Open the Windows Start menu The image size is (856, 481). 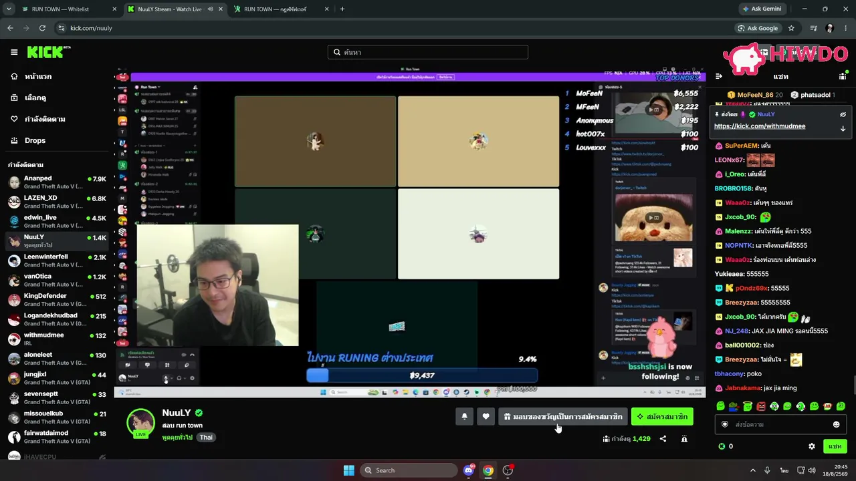(349, 470)
